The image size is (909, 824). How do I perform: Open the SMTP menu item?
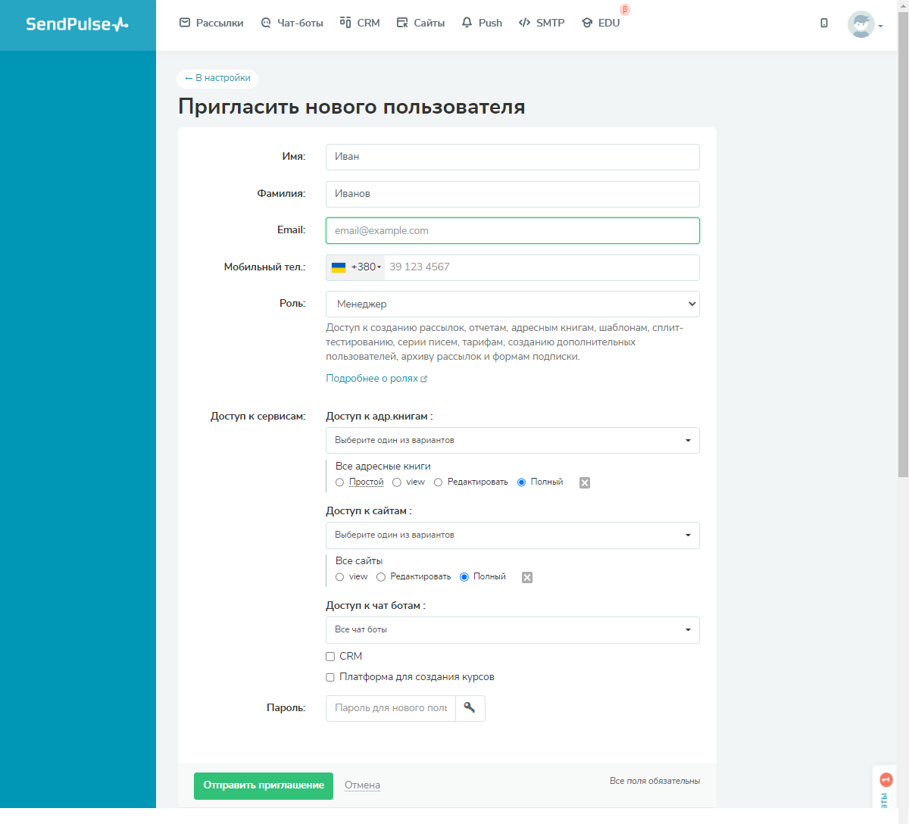[x=542, y=23]
